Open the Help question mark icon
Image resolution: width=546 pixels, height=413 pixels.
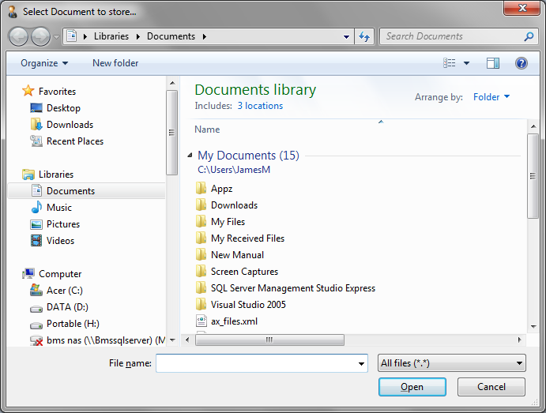(x=521, y=63)
